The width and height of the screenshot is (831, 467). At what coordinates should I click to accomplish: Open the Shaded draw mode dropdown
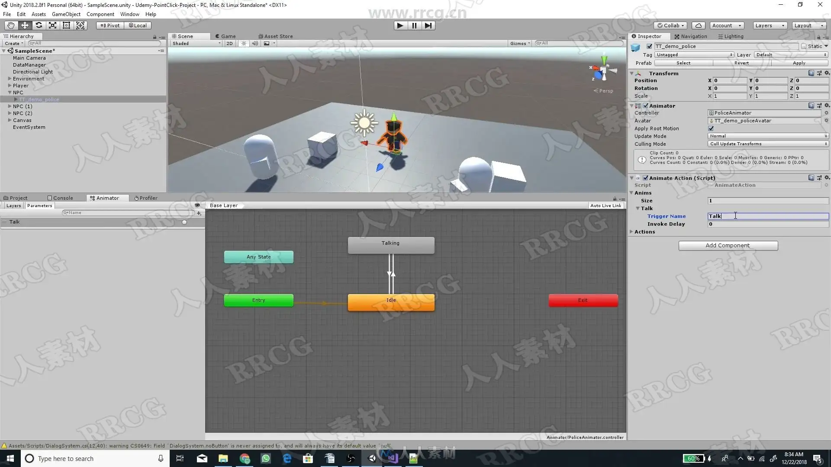point(196,43)
